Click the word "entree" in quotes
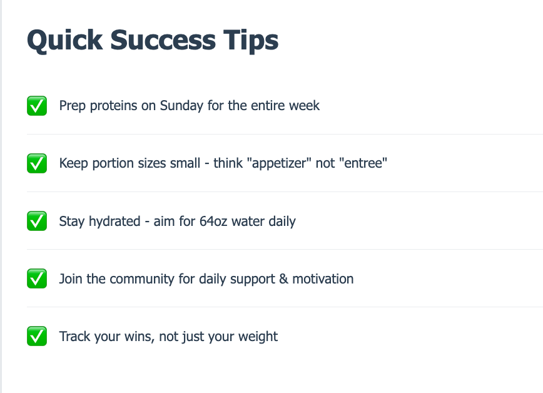Screen dimensions: 543x393 click(x=363, y=163)
